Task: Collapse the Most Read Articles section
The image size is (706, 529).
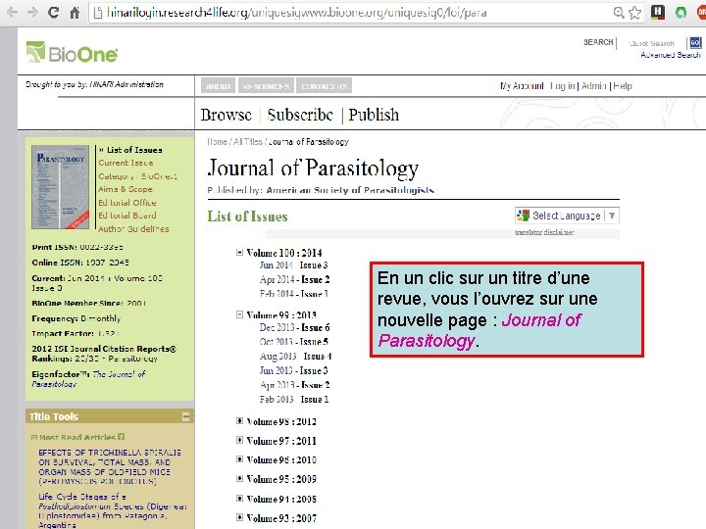Action: coord(34,437)
